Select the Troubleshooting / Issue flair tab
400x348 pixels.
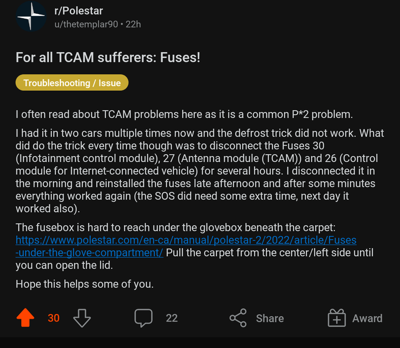tap(71, 82)
